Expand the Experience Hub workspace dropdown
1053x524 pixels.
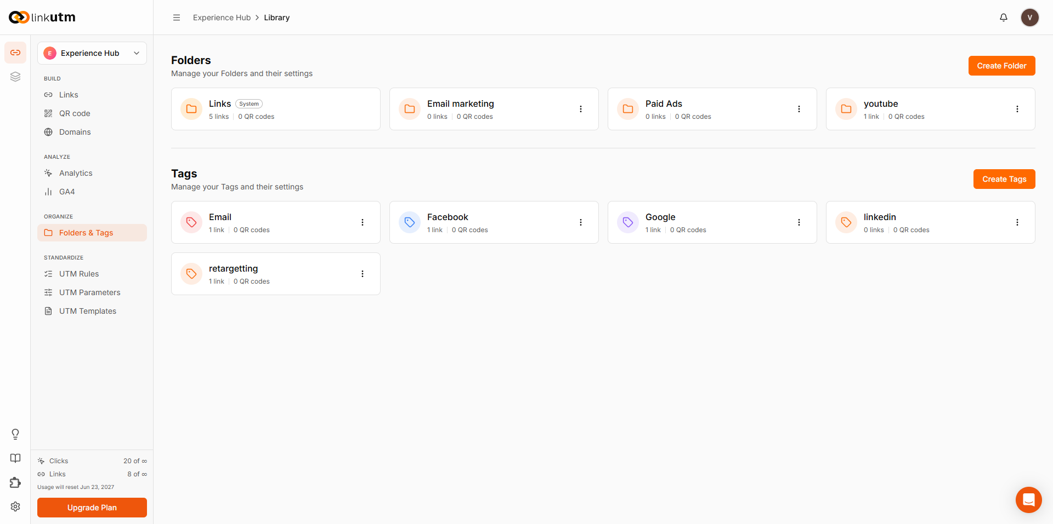tap(92, 53)
